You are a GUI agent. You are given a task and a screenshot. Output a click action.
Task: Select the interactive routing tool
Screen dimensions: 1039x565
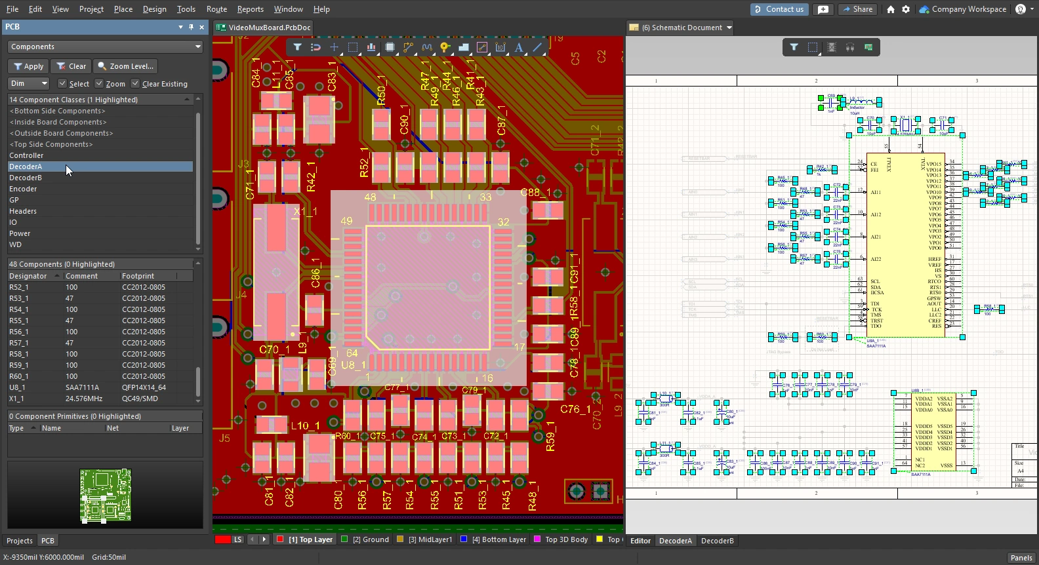(409, 47)
